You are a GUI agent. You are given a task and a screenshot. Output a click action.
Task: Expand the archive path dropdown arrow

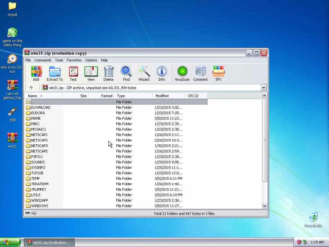tap(263, 87)
